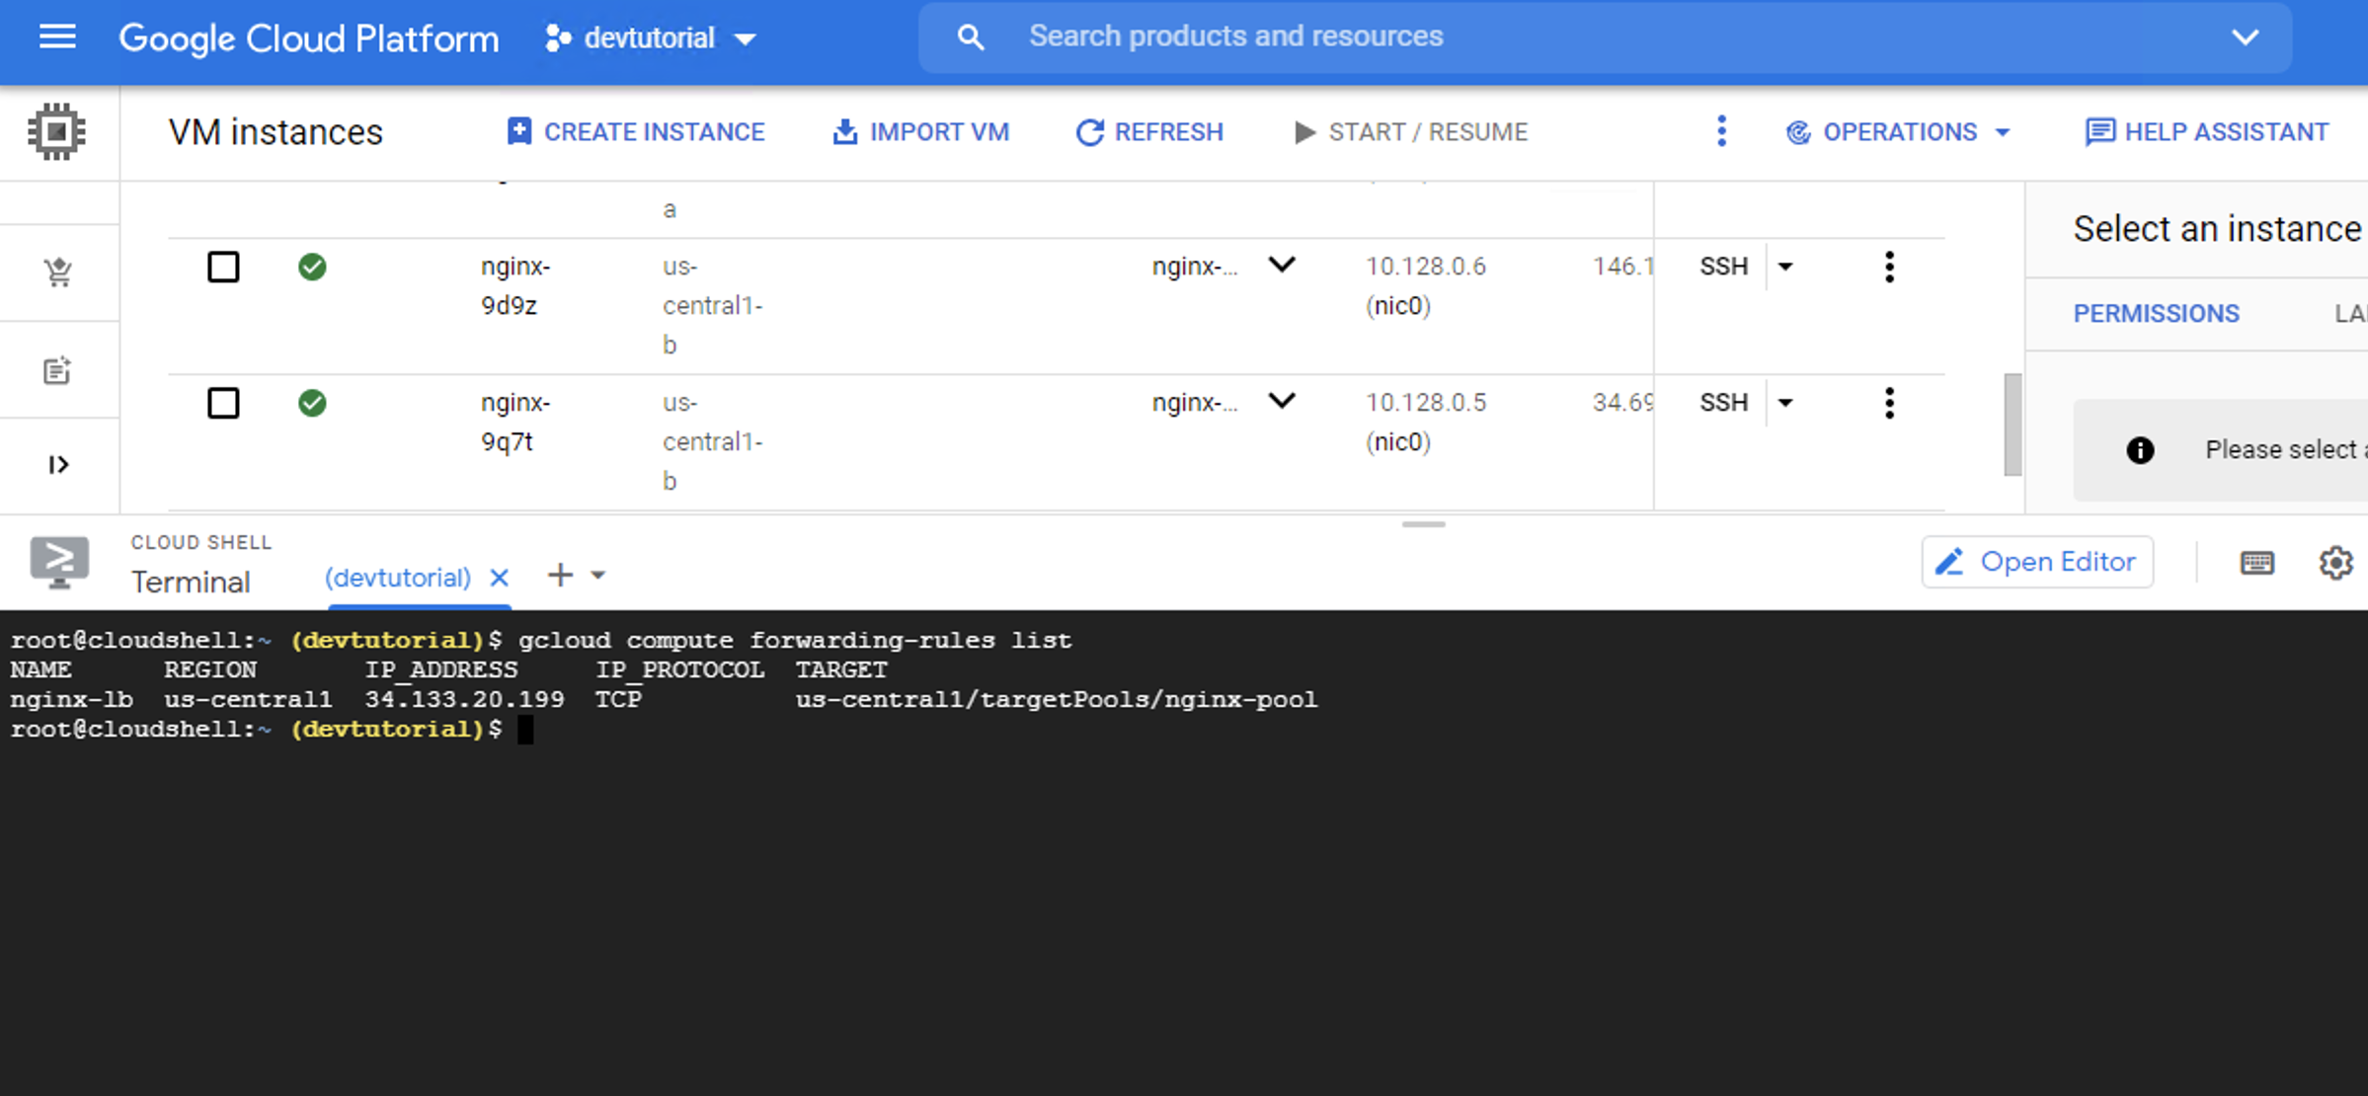The width and height of the screenshot is (2368, 1096).
Task: Select the nginx-9d9z instance checkbox
Action: point(223,267)
